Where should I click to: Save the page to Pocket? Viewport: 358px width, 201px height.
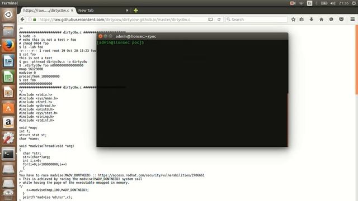[341, 20]
